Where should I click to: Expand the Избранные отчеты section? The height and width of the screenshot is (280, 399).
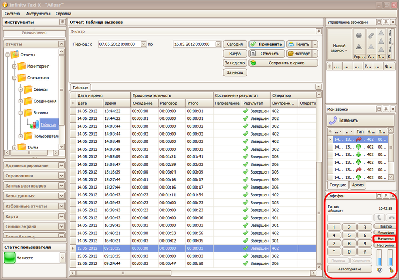pyautogui.click(x=61, y=206)
